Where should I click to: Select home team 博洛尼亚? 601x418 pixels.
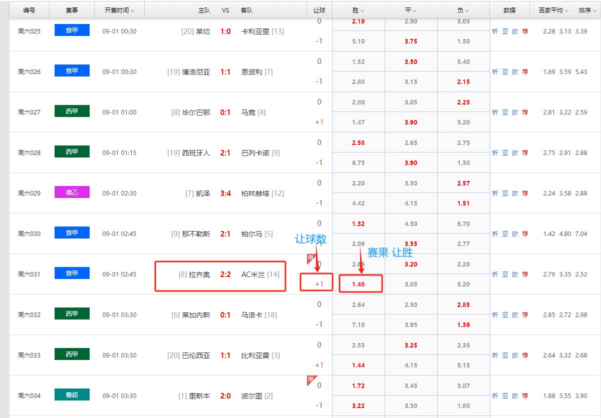coord(196,71)
